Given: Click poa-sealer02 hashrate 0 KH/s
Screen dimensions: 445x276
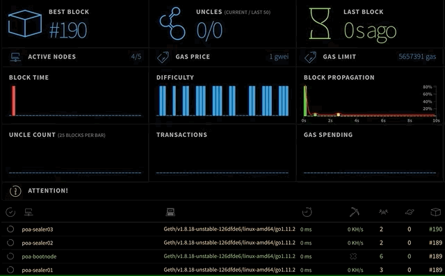Looking at the screenshot, I should pos(355,243).
